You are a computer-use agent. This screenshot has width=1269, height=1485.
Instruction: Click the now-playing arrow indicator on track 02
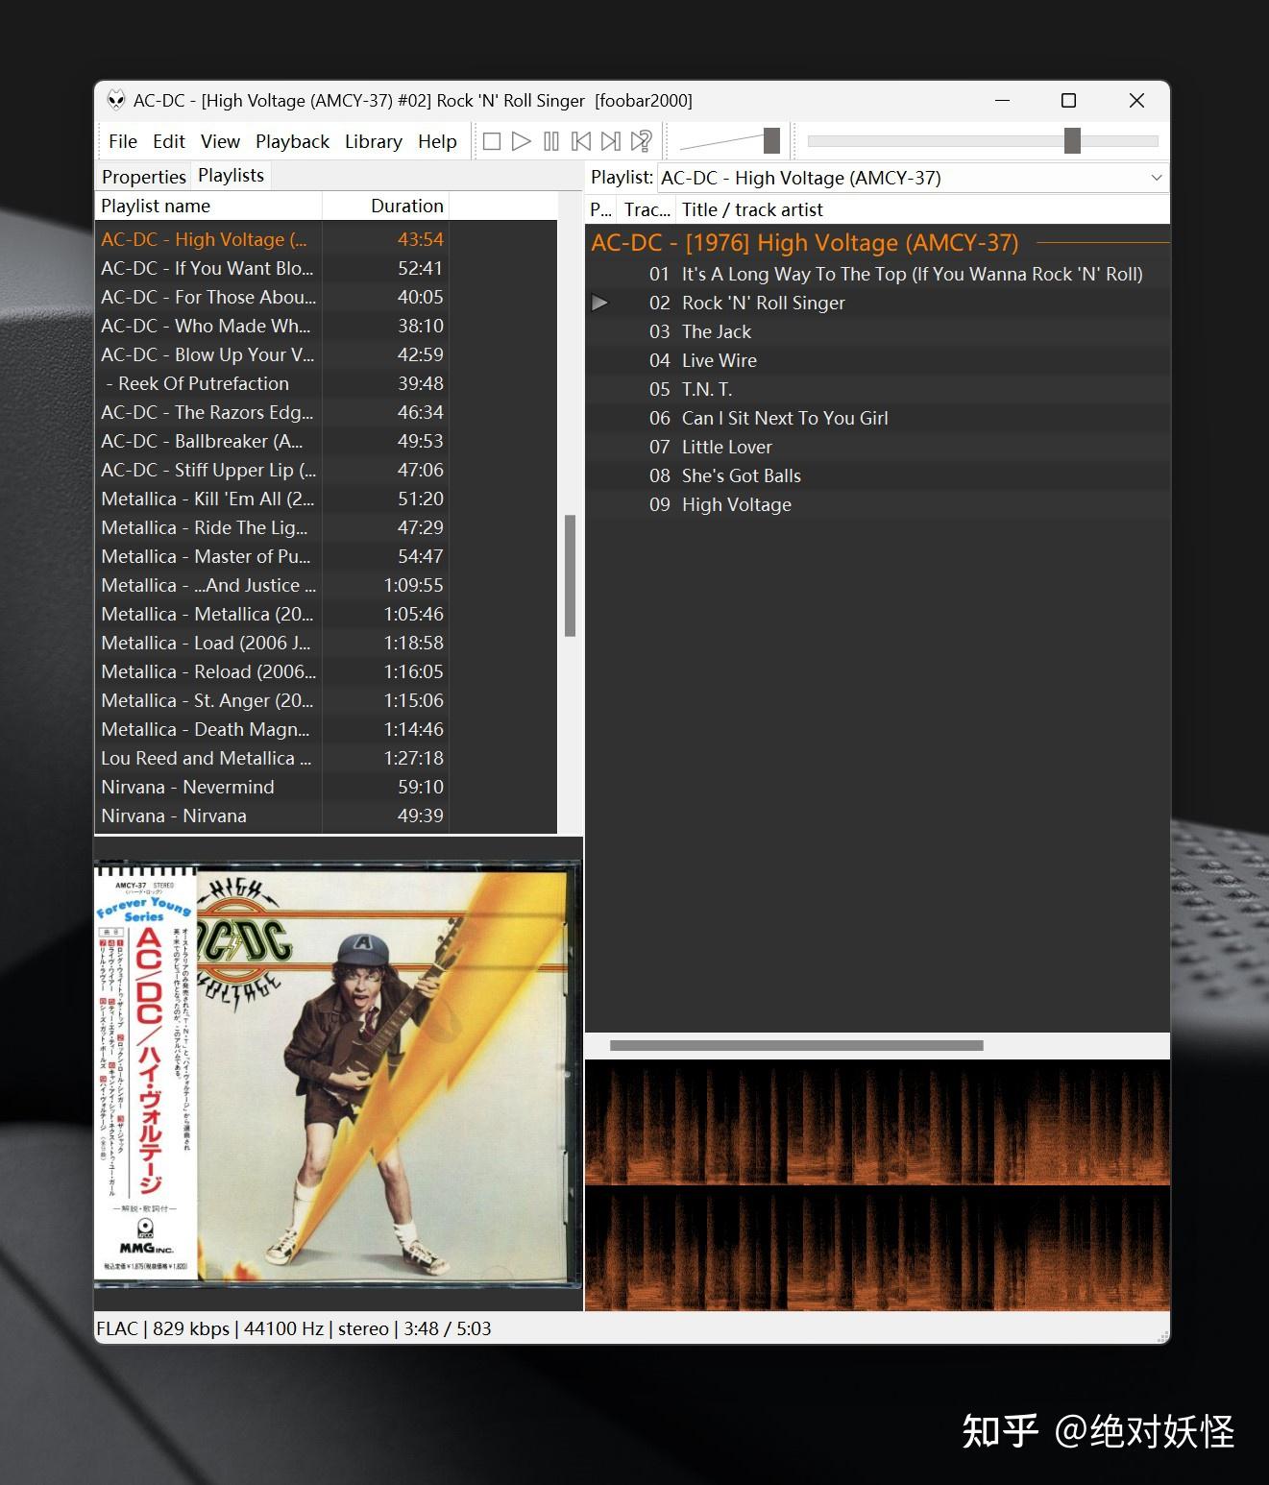pyautogui.click(x=599, y=303)
